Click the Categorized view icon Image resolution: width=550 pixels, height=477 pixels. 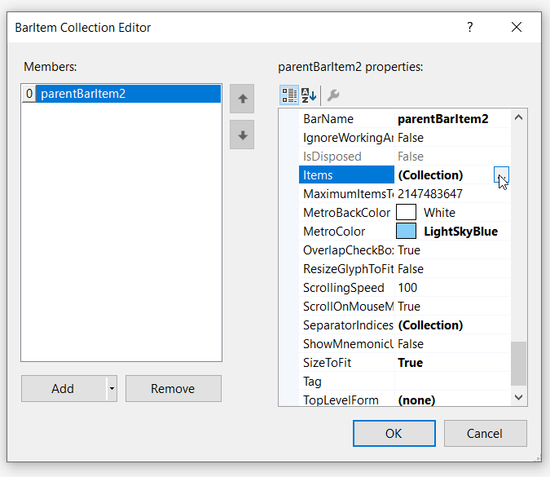click(289, 95)
